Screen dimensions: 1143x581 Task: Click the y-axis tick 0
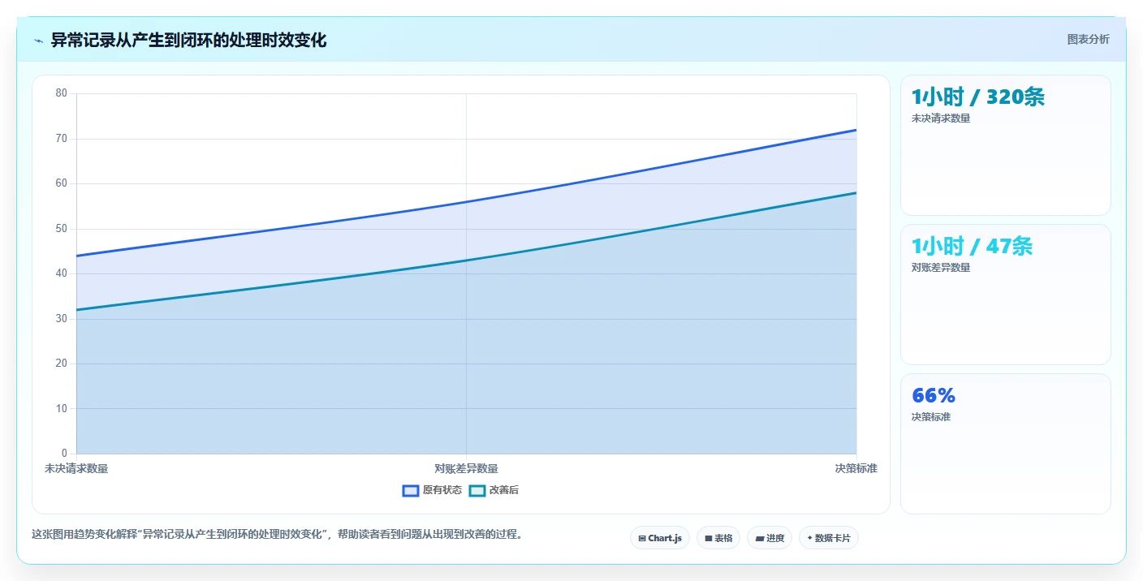[65, 454]
